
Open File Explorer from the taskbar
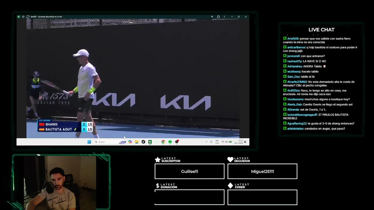(x=136, y=142)
